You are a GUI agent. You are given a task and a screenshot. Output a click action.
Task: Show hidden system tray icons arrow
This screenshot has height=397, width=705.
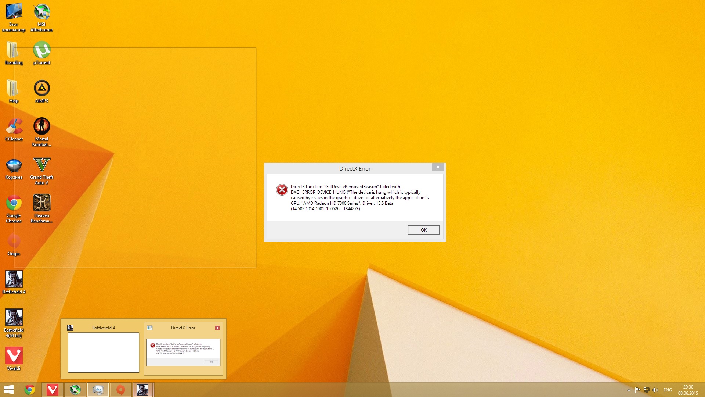coord(629,390)
